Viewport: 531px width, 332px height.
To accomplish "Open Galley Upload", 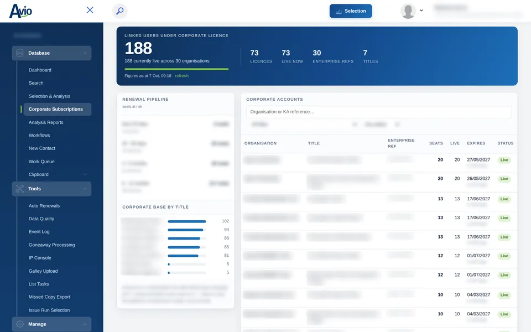I will coord(43,271).
